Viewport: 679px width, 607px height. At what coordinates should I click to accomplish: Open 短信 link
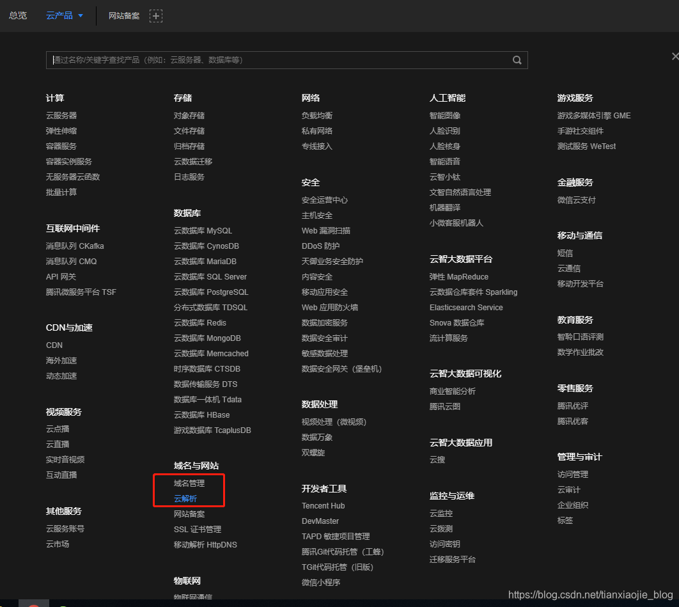click(x=565, y=253)
